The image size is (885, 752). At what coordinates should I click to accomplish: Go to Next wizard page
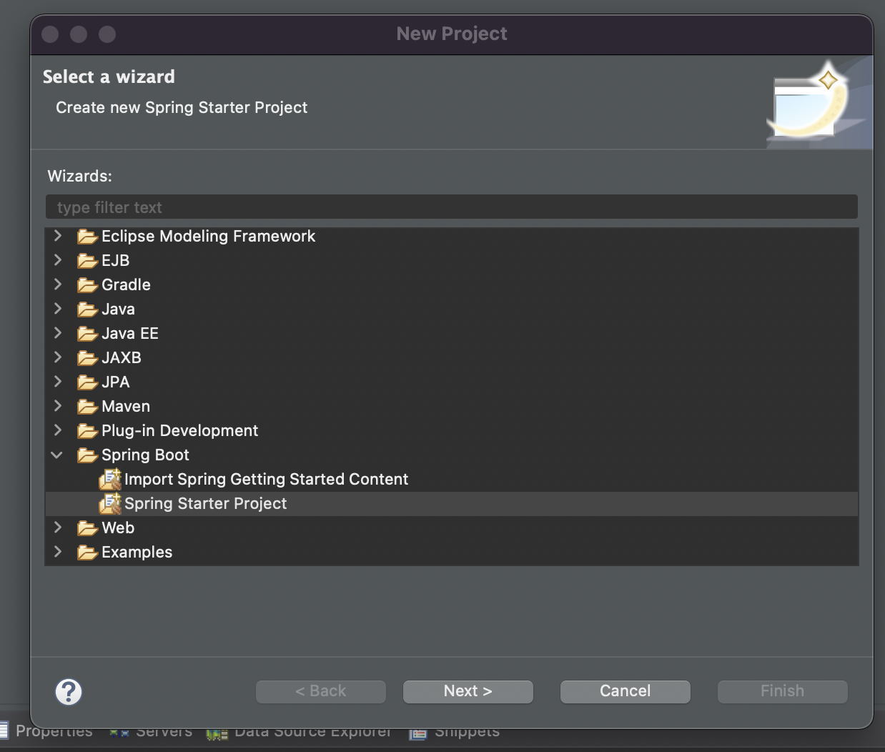(468, 691)
